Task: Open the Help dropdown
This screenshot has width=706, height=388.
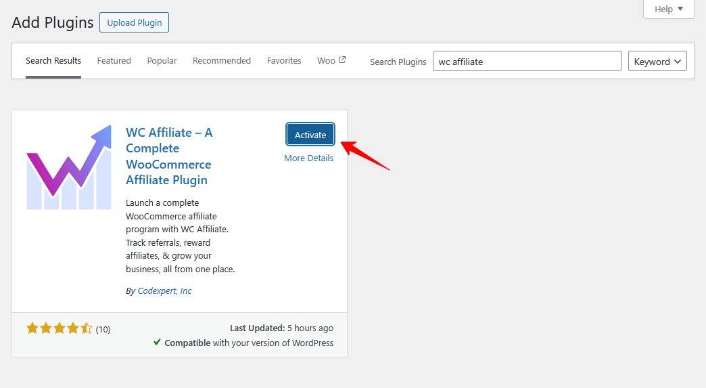Action: click(669, 9)
